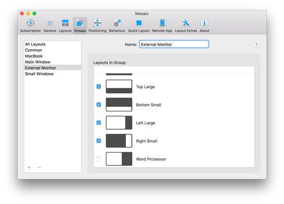Image resolution: width=284 pixels, height=204 pixels.
Task: Select the Small Windows group
Action: tap(39, 74)
